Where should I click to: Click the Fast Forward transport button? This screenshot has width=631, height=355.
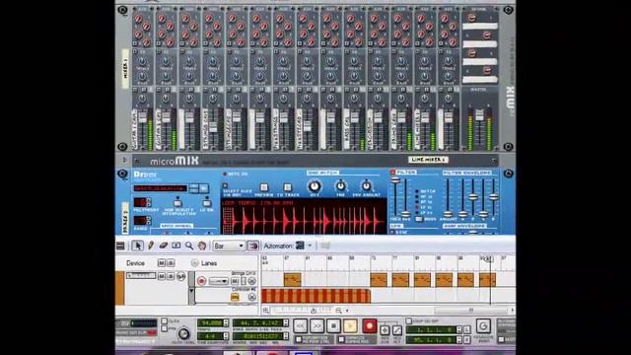(316, 325)
